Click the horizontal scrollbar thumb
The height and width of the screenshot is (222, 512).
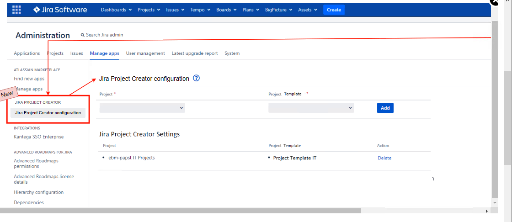(x=181, y=211)
